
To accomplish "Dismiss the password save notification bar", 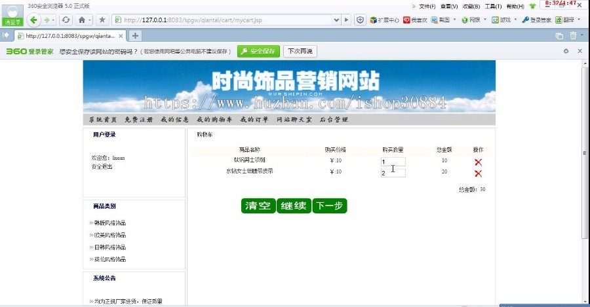I will [x=580, y=51].
